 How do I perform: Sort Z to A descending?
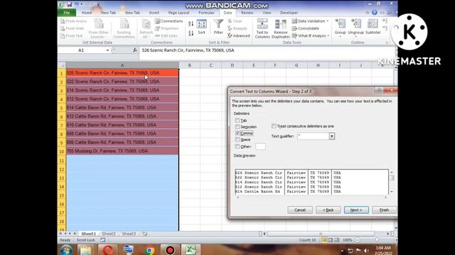(191, 33)
